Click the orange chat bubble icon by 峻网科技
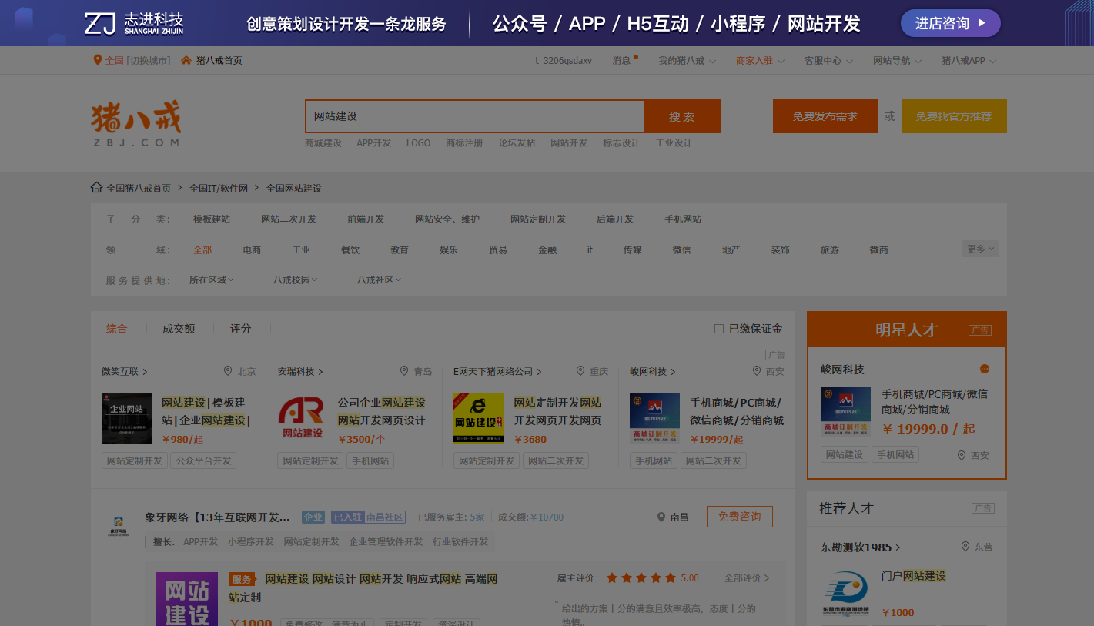This screenshot has height=626, width=1094. pos(984,369)
